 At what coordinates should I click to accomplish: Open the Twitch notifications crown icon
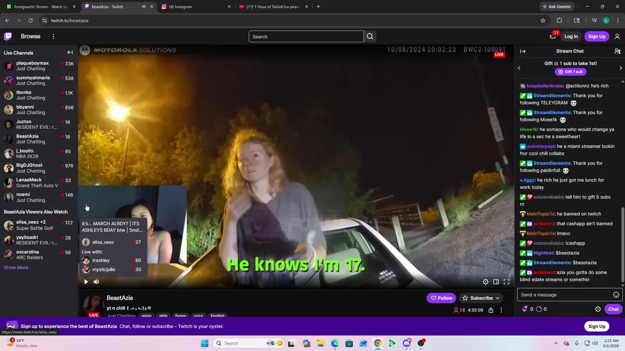coord(553,36)
